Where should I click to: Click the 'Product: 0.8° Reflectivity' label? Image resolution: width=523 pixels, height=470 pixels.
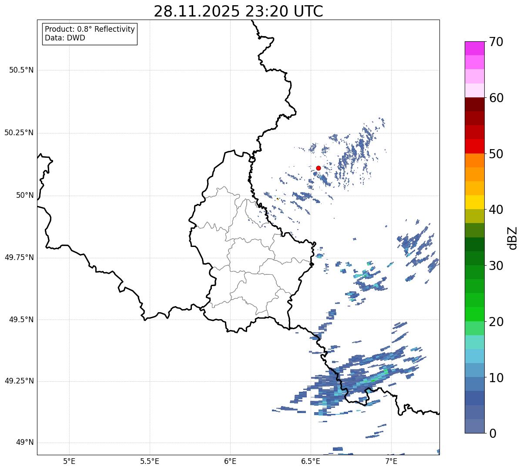[x=90, y=29]
